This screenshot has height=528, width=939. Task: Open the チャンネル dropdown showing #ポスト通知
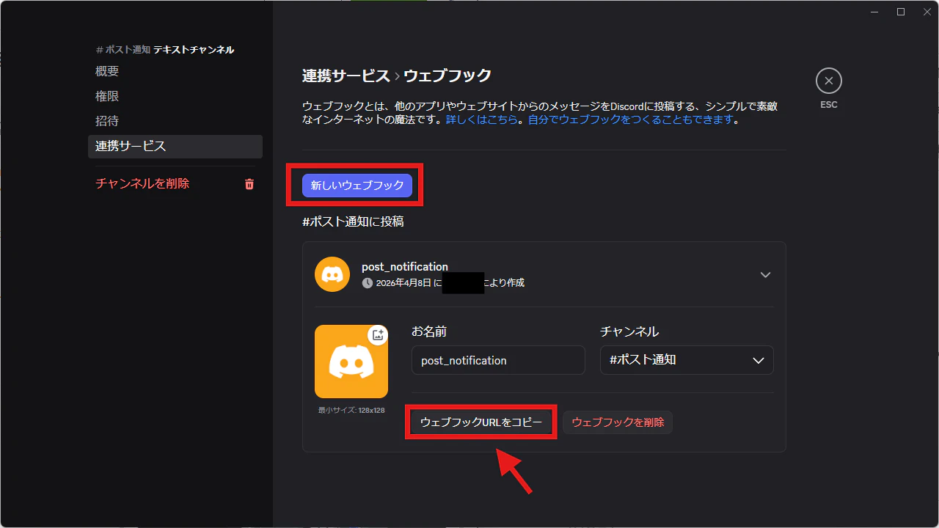[687, 360]
